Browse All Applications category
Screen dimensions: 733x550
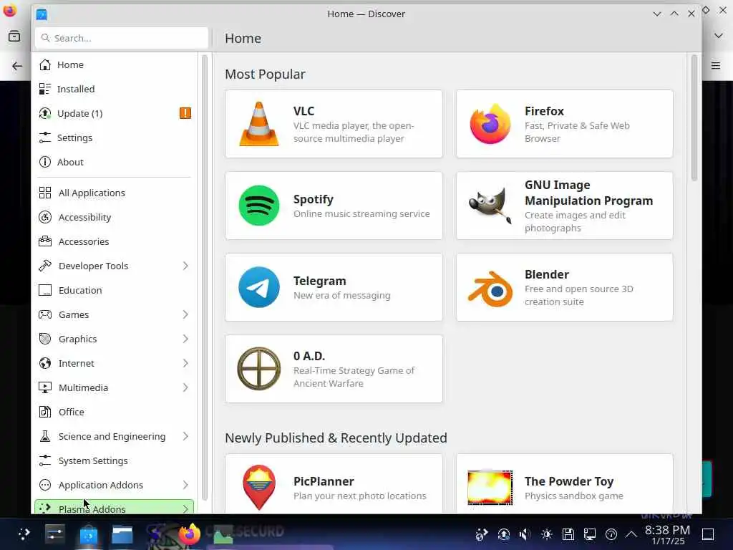click(x=115, y=193)
